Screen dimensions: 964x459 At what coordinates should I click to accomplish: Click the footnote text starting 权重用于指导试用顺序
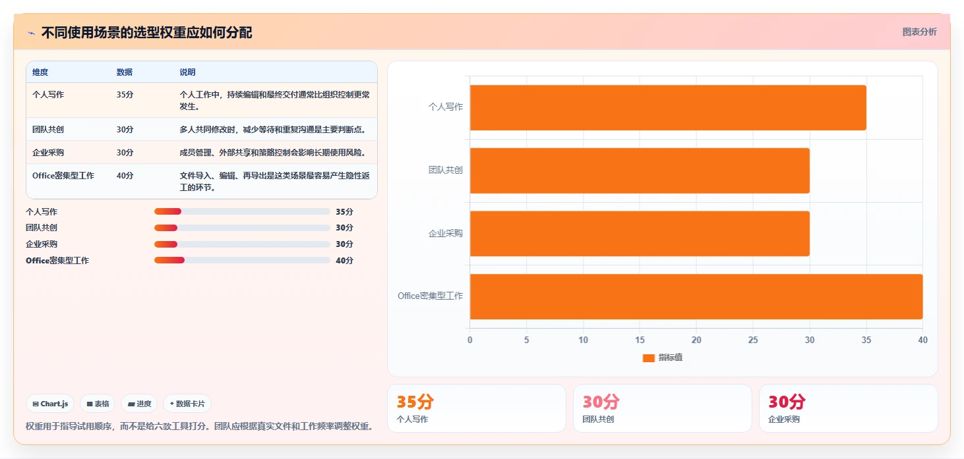[x=200, y=427]
